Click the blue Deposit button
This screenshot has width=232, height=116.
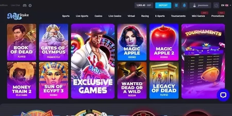tap(163, 5)
